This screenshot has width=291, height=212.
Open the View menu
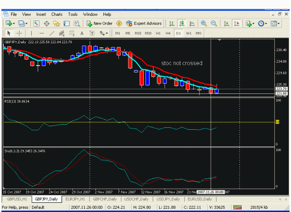27,14
